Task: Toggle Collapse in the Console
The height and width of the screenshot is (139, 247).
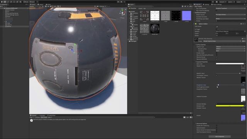Action: pyautogui.click(x=37, y=117)
